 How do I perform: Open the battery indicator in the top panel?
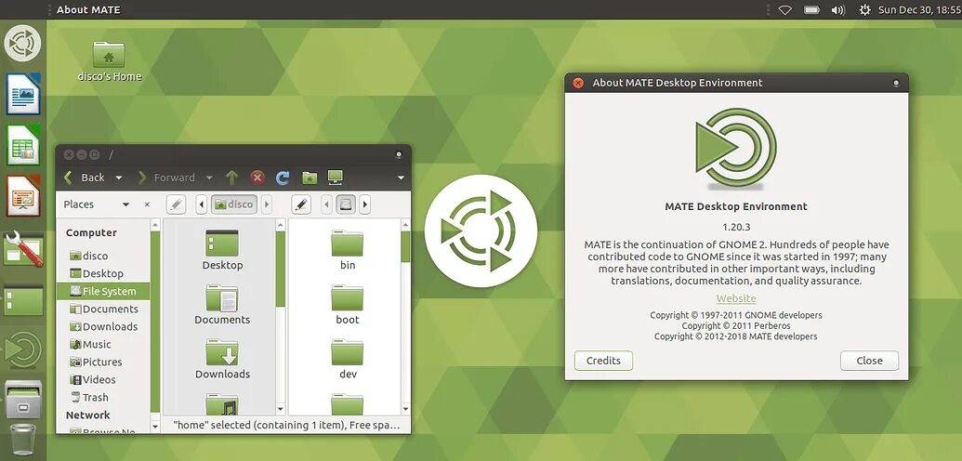point(811,10)
